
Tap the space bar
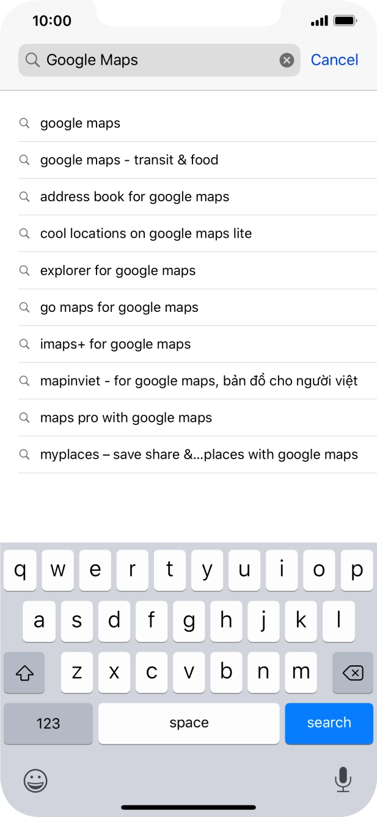[x=189, y=723]
